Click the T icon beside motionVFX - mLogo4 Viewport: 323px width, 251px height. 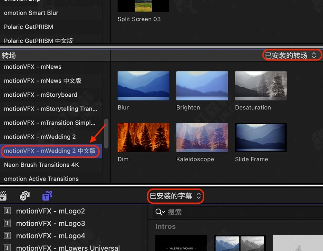pos(7,235)
